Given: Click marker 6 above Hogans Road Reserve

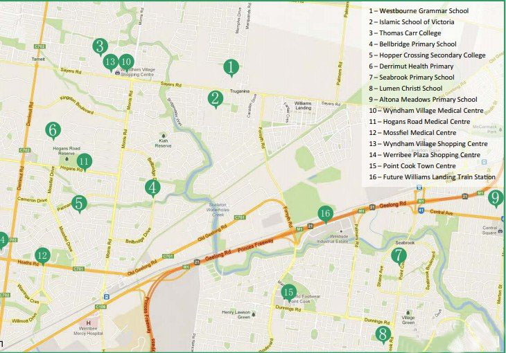Looking at the screenshot, I should 51,129.
